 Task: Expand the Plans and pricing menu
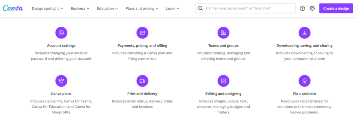tap(142, 8)
